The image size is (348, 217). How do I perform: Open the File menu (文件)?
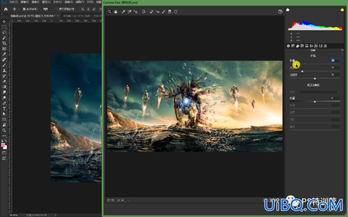(13, 2)
